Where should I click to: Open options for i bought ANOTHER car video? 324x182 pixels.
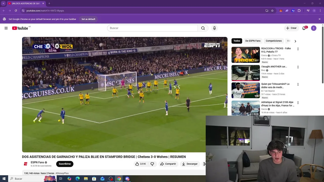[298, 67]
